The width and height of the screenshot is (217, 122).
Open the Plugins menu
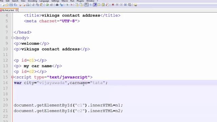pos(80,1)
